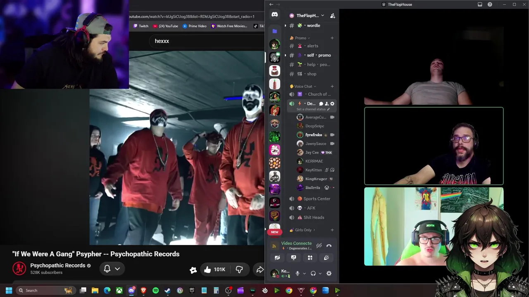Invite members to TheFlopHouse server
Screen dimensions: 529x297
coord(333,16)
